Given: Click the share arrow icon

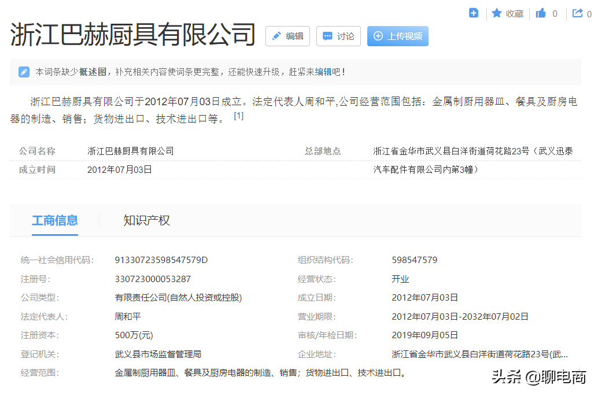Looking at the screenshot, I should (x=578, y=13).
